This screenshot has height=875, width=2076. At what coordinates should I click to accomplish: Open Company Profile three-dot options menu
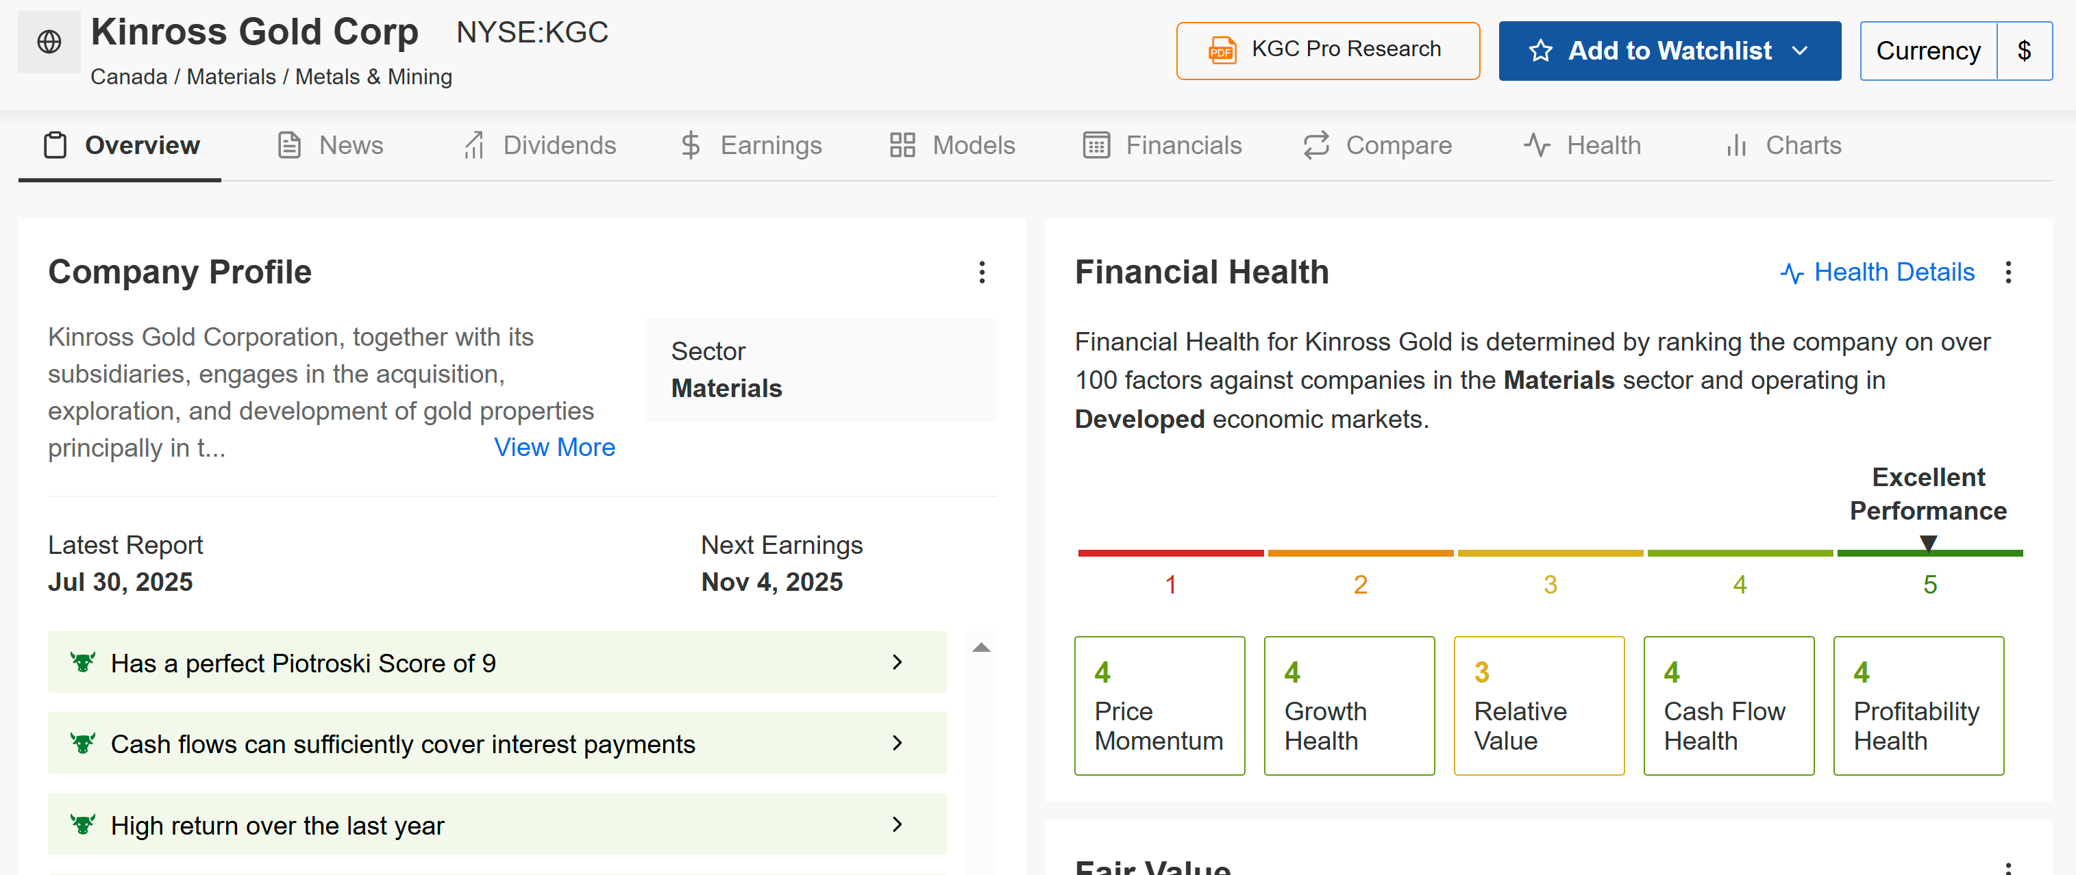pos(982,272)
